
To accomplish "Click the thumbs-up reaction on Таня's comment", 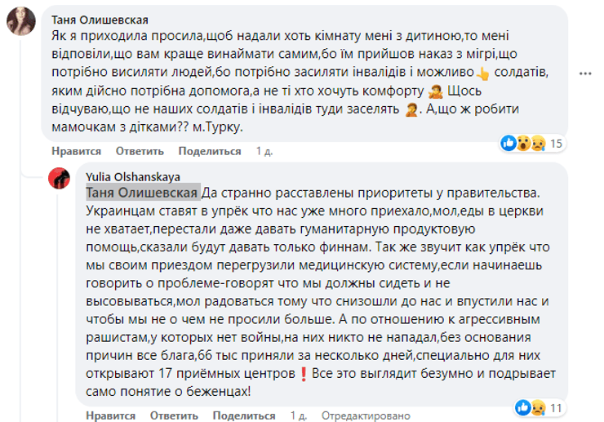I will [508, 144].
